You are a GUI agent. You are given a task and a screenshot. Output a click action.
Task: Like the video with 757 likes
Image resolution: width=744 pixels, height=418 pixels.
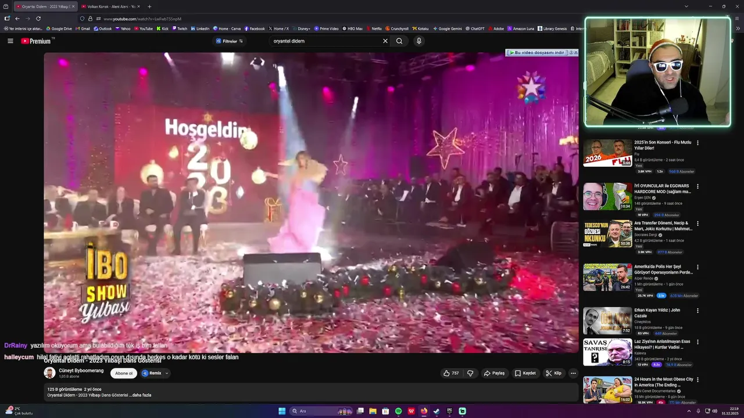coord(450,373)
